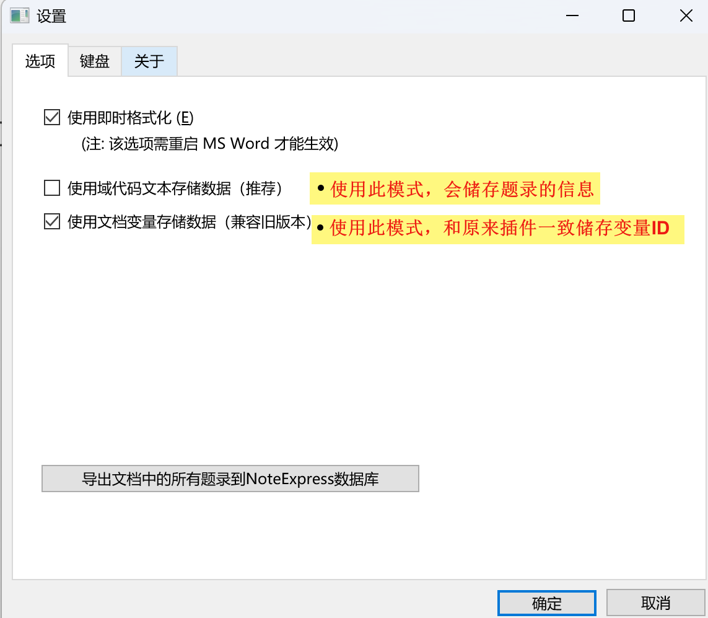This screenshot has width=708, height=618.
Task: Uncheck 使用即时格式化 (E) checkbox
Action: click(52, 117)
